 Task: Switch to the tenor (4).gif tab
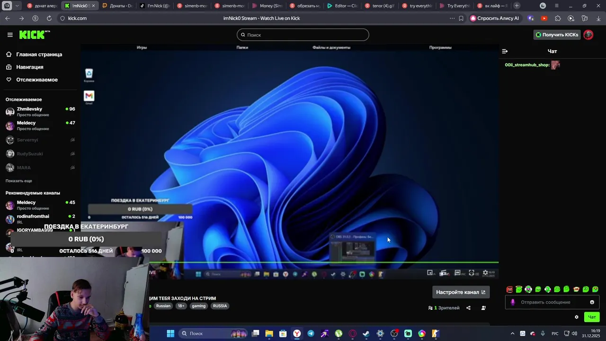tap(380, 6)
